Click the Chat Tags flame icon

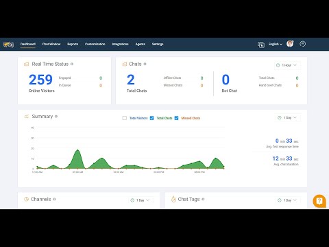point(173,199)
